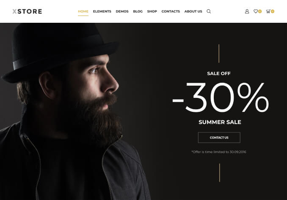
Task: Click the SUMMER SALE heading
Action: [220, 122]
